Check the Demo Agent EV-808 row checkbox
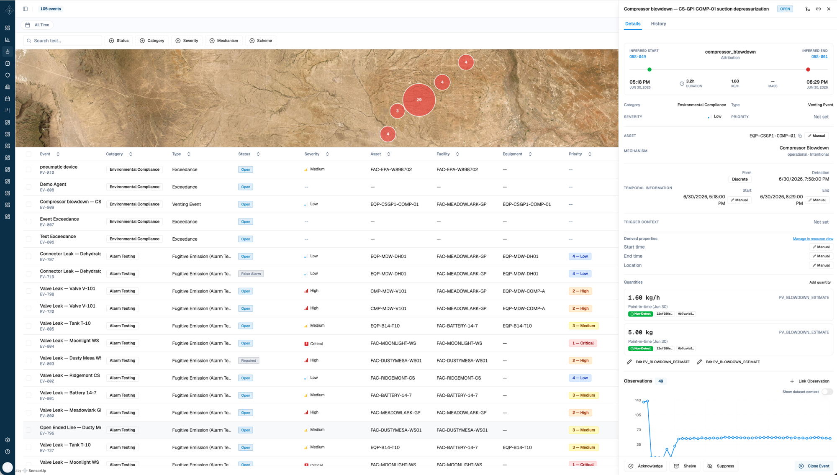Screen dimensions: 837x475 (x=28, y=187)
